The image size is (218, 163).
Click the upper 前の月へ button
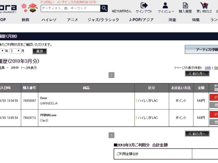click(197, 74)
